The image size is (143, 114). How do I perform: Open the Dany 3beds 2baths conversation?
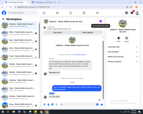point(19,89)
